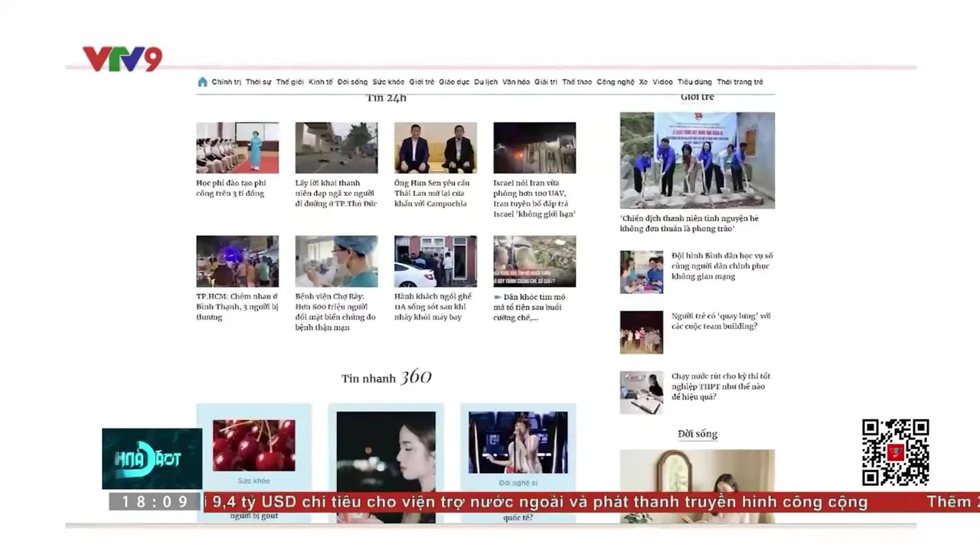Open 'Bệnh viện Chợ Rẫy' kidney disease article
This screenshot has width=980, height=551.
tap(335, 311)
